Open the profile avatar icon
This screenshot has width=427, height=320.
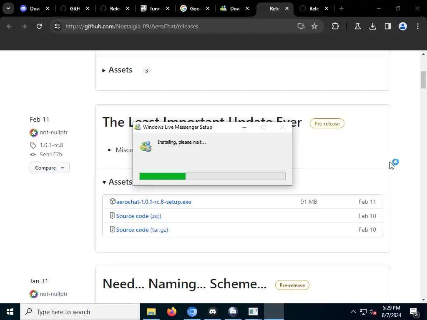(403, 26)
